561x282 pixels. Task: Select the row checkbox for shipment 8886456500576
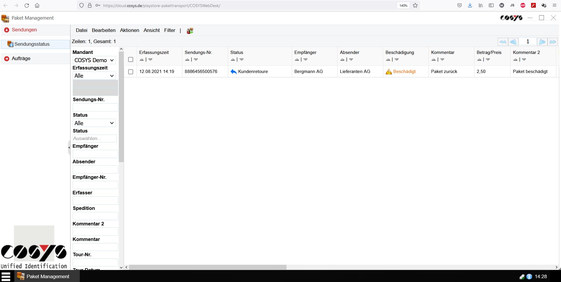pyautogui.click(x=131, y=72)
